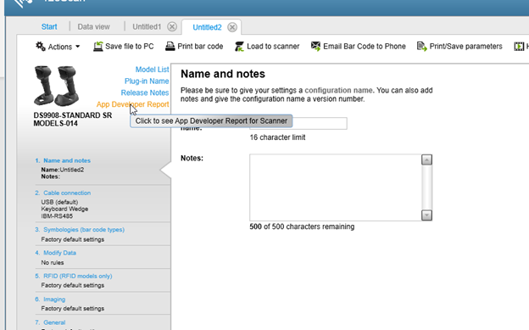529x330 pixels.
Task: Click the Print bar code label
Action: [200, 47]
